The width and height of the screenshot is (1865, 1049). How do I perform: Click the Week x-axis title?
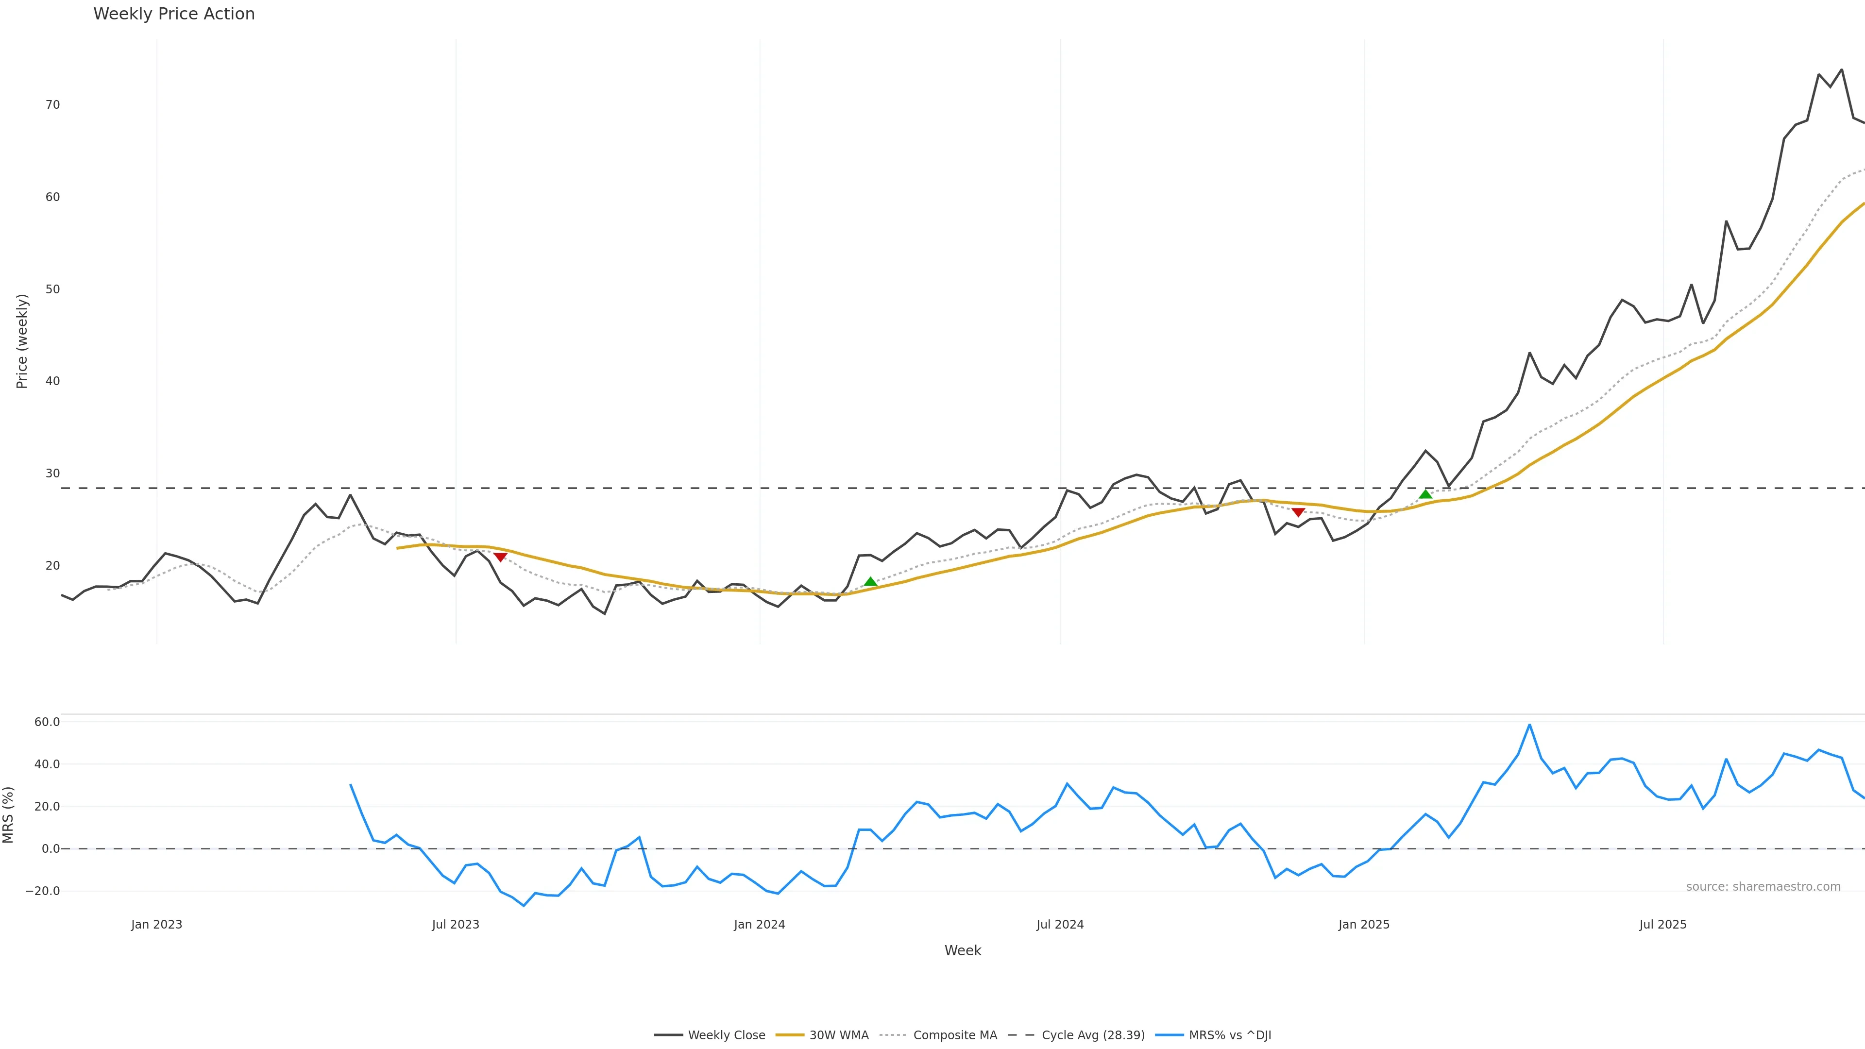point(962,950)
